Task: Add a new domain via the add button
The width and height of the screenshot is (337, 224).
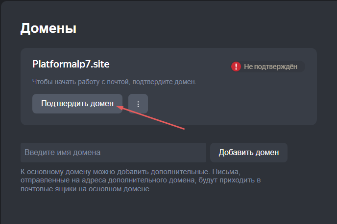Action: [x=249, y=152]
